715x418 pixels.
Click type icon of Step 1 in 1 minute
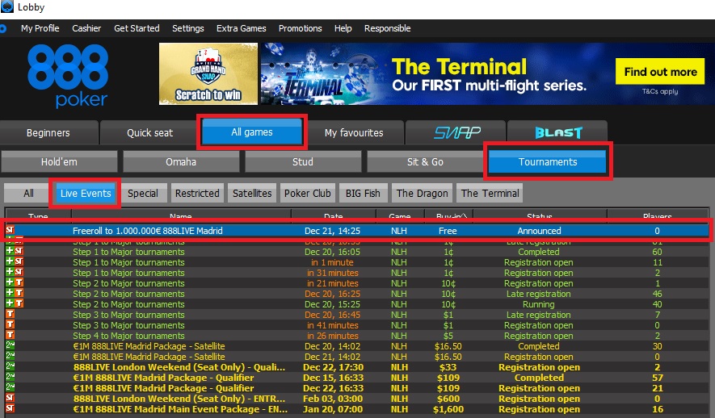coord(14,261)
